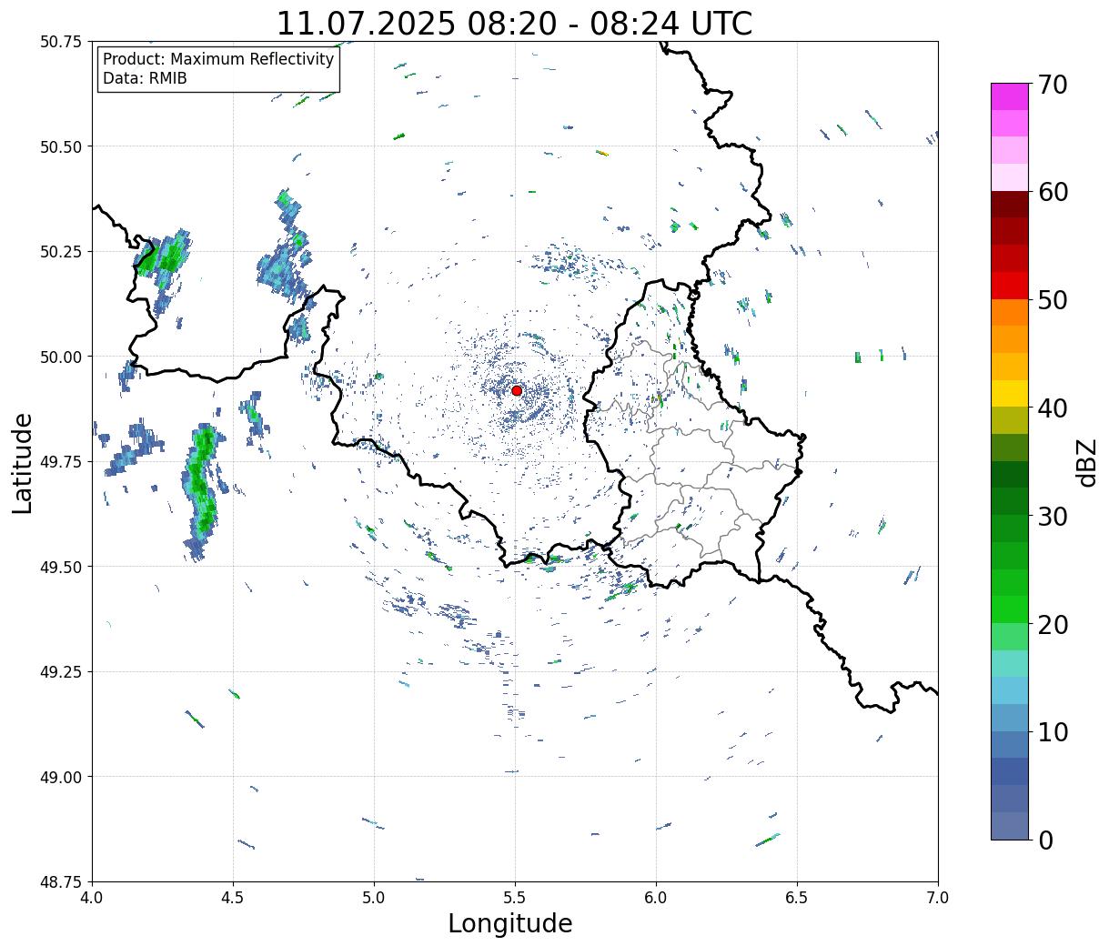The width and height of the screenshot is (1109, 946).
Task: Click the latitude tick label 49.25
Action: 61,671
